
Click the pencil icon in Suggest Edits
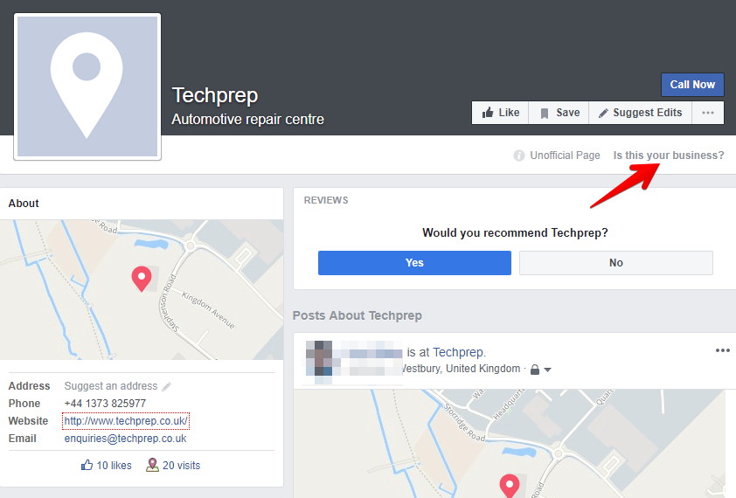pyautogui.click(x=604, y=113)
